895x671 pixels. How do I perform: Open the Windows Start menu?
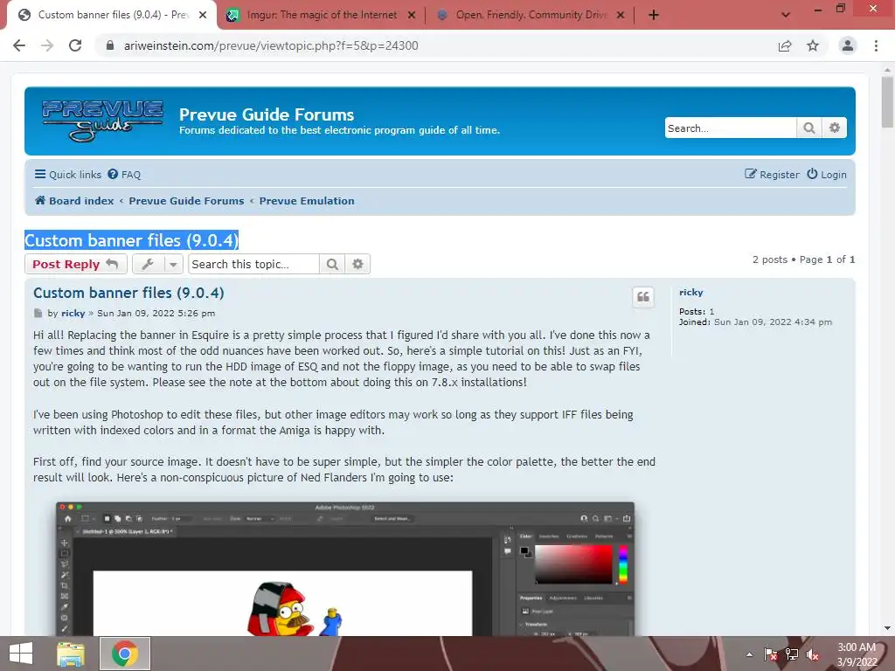click(21, 654)
